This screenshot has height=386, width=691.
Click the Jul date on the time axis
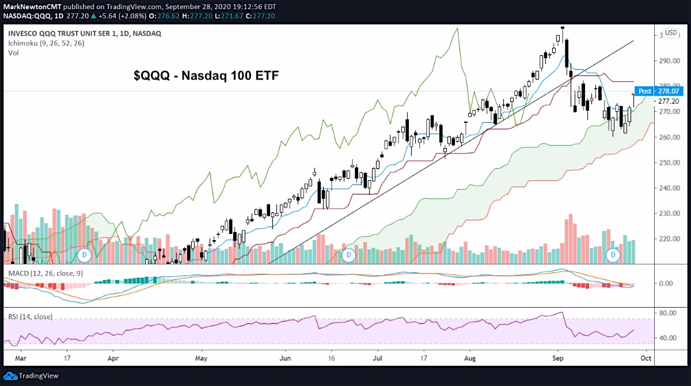coord(378,357)
